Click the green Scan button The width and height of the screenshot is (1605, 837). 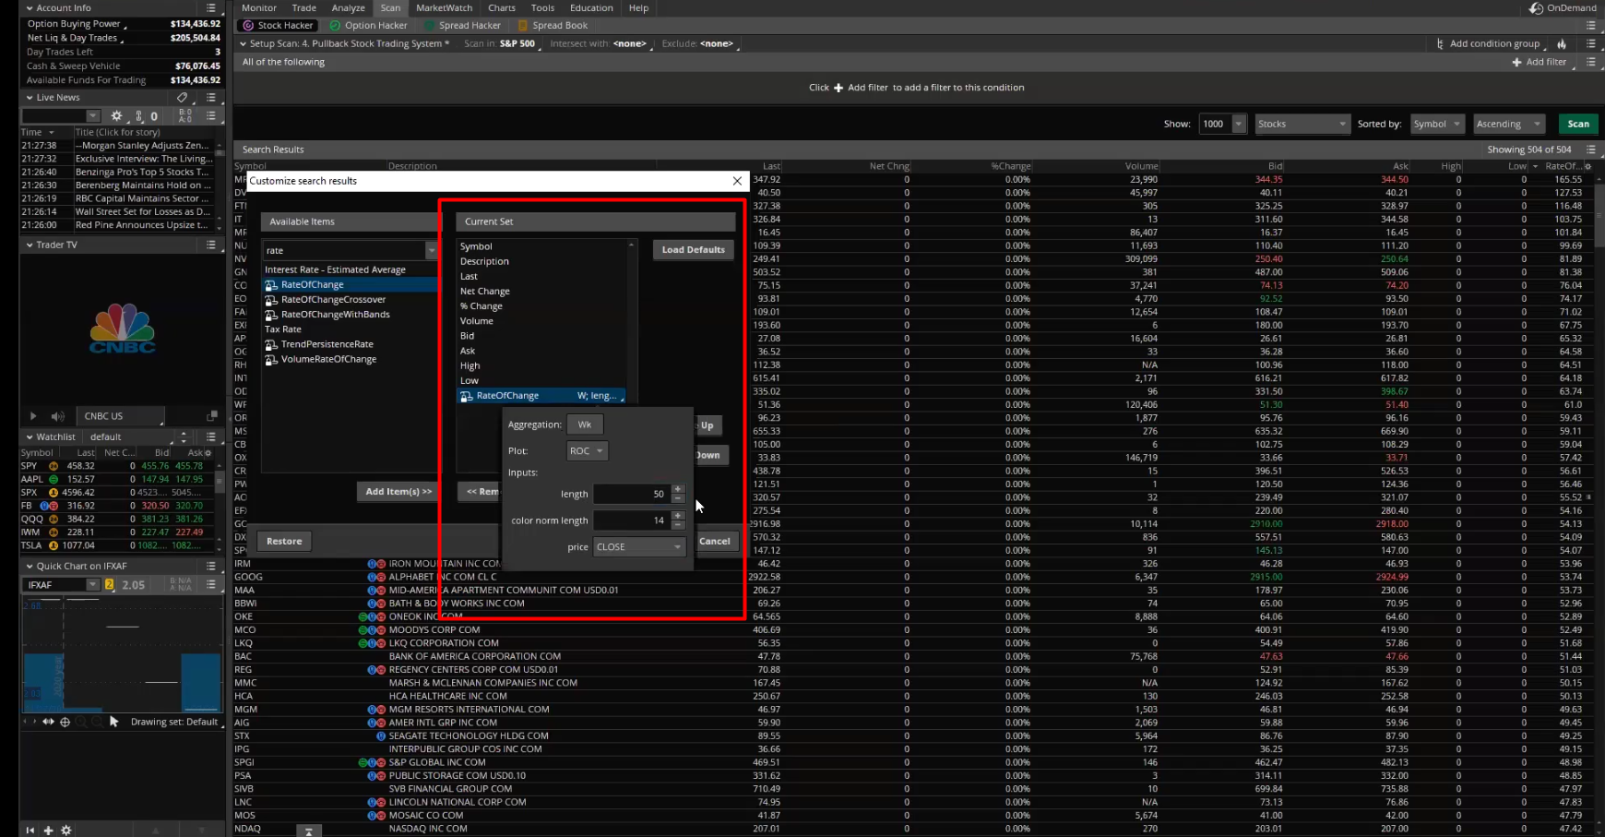[1578, 124]
